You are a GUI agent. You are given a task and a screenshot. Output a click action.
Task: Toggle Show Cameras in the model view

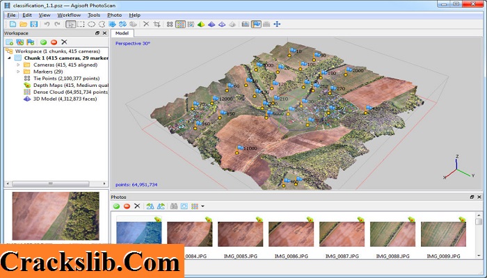[x=246, y=24]
